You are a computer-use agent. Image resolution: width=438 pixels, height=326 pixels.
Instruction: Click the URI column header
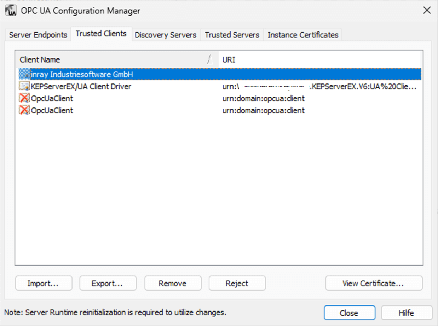coord(318,60)
